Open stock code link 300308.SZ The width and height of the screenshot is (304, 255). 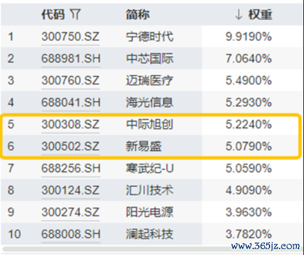pos(70,125)
